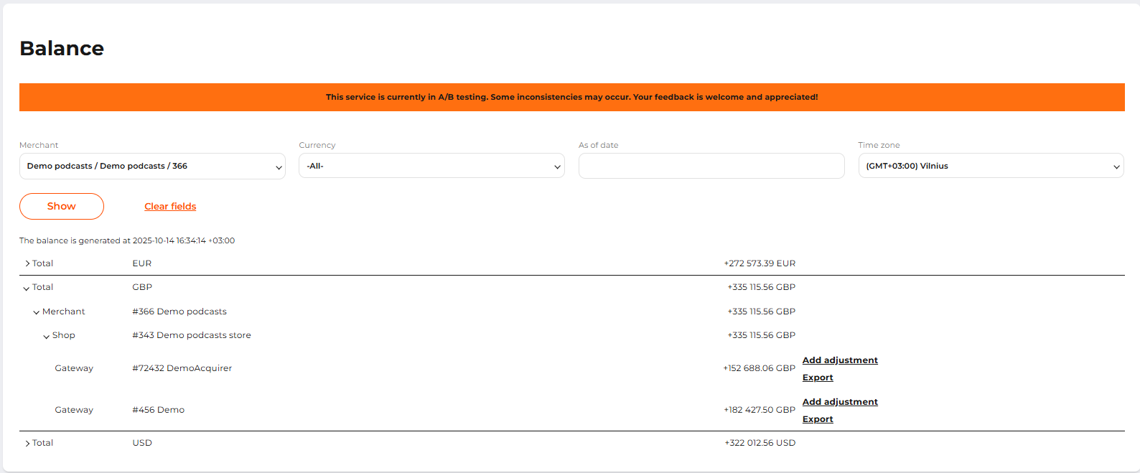1140x473 pixels.
Task: Open the Currency dropdown
Action: click(431, 166)
